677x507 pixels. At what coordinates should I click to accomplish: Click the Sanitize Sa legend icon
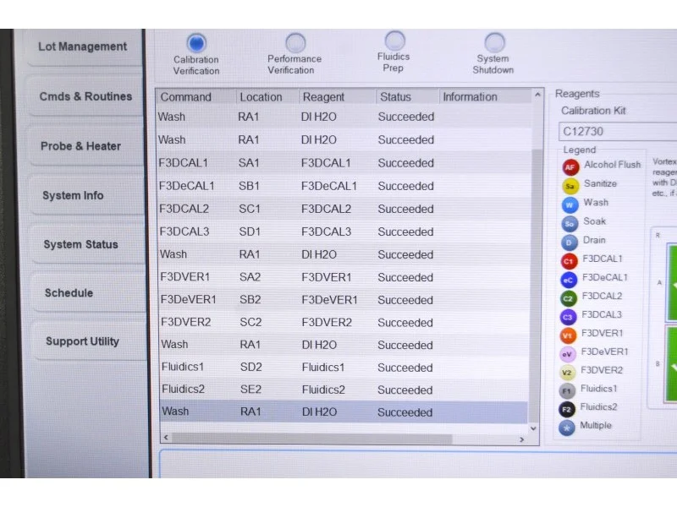tap(570, 186)
